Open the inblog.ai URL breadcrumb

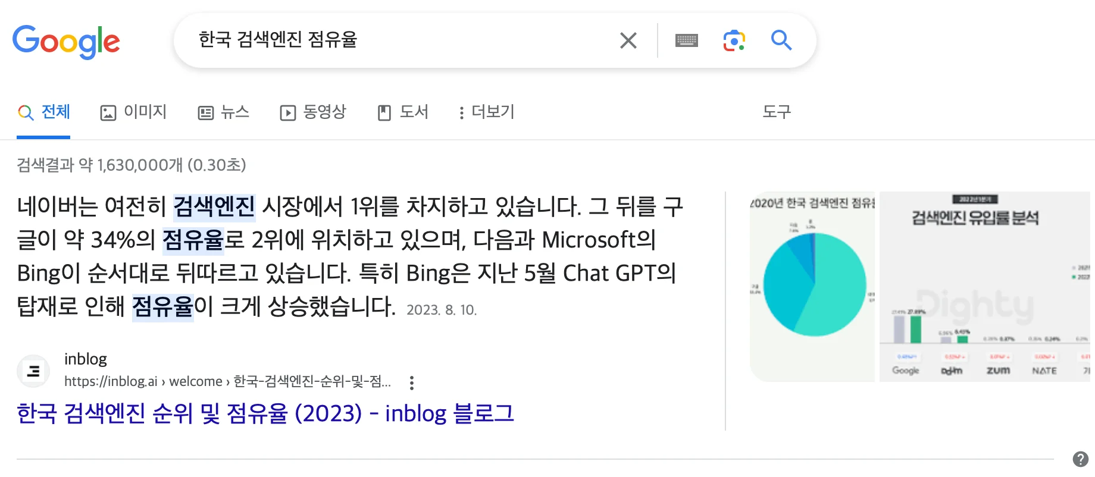[228, 381]
